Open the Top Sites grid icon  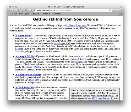click(15, 14)
